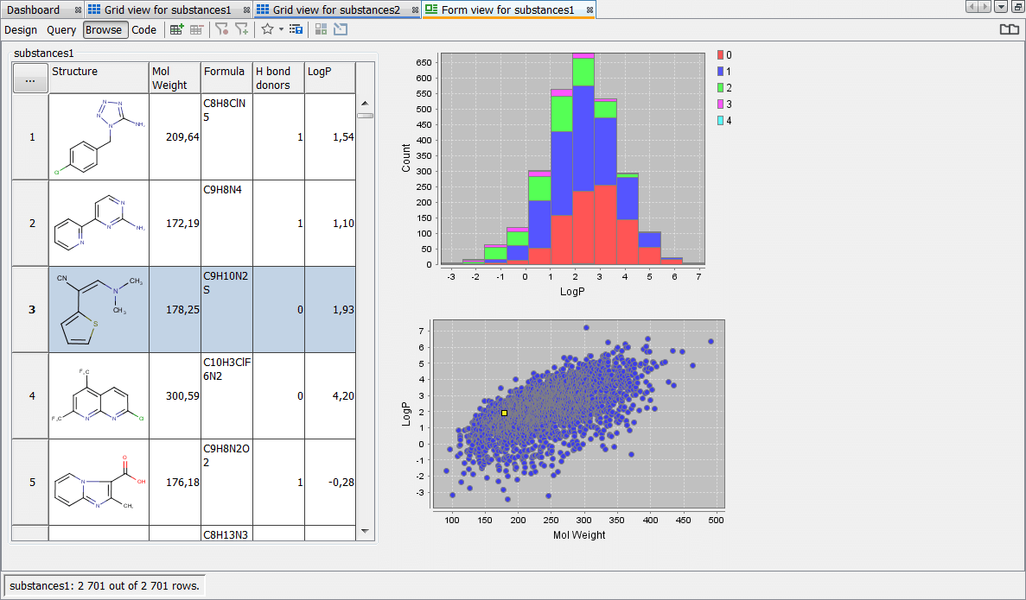Click the Form view tab's green icon

pyautogui.click(x=431, y=9)
